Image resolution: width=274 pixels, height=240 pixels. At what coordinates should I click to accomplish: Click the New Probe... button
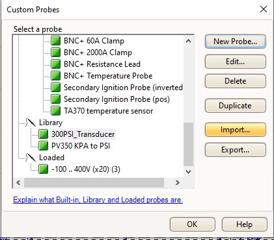pos(236,42)
